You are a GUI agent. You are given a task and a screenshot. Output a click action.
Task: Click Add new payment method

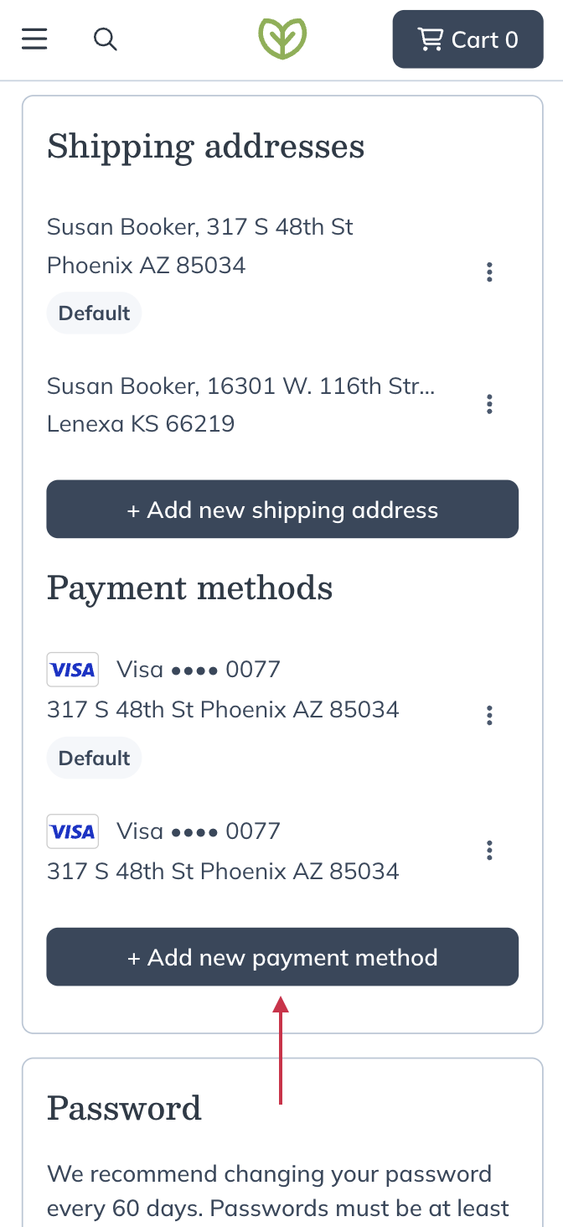pos(282,956)
